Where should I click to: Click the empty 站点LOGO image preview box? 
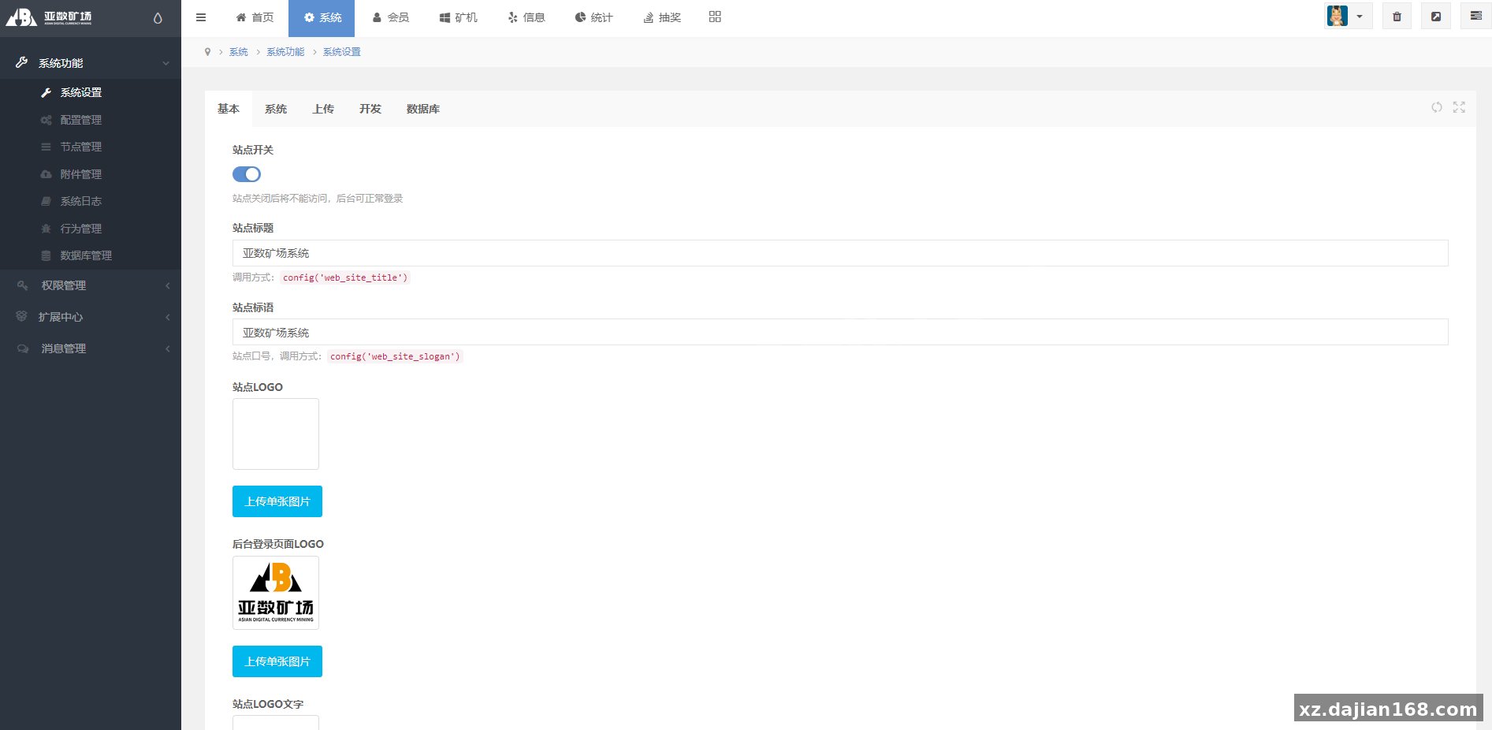pyautogui.click(x=276, y=434)
